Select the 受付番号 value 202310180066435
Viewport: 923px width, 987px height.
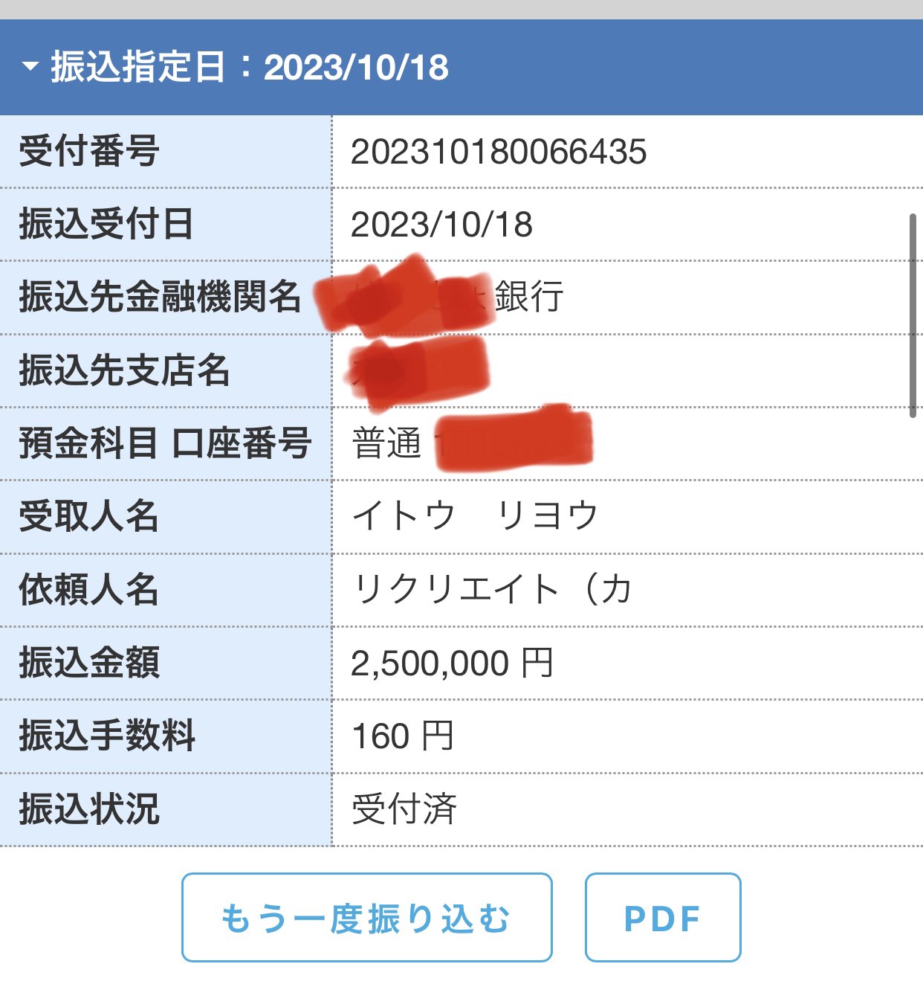(x=499, y=152)
